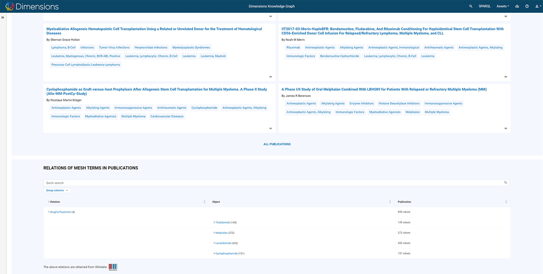Viewport: 543px width, 274px height.
Task: Click into the Quick search input field
Action: pyautogui.click(x=271, y=183)
